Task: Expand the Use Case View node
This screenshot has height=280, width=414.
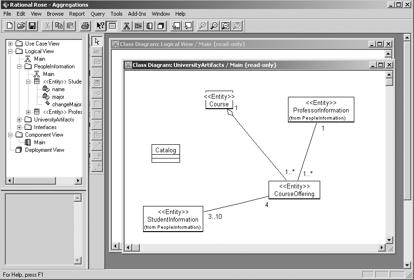Action: coord(10,44)
